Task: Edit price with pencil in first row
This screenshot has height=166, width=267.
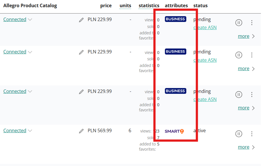Action: (81, 20)
